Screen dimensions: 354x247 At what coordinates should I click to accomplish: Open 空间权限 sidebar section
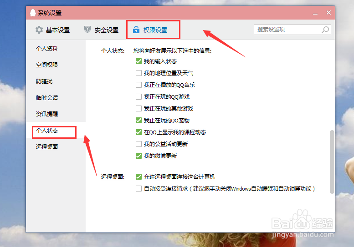coord(47,65)
